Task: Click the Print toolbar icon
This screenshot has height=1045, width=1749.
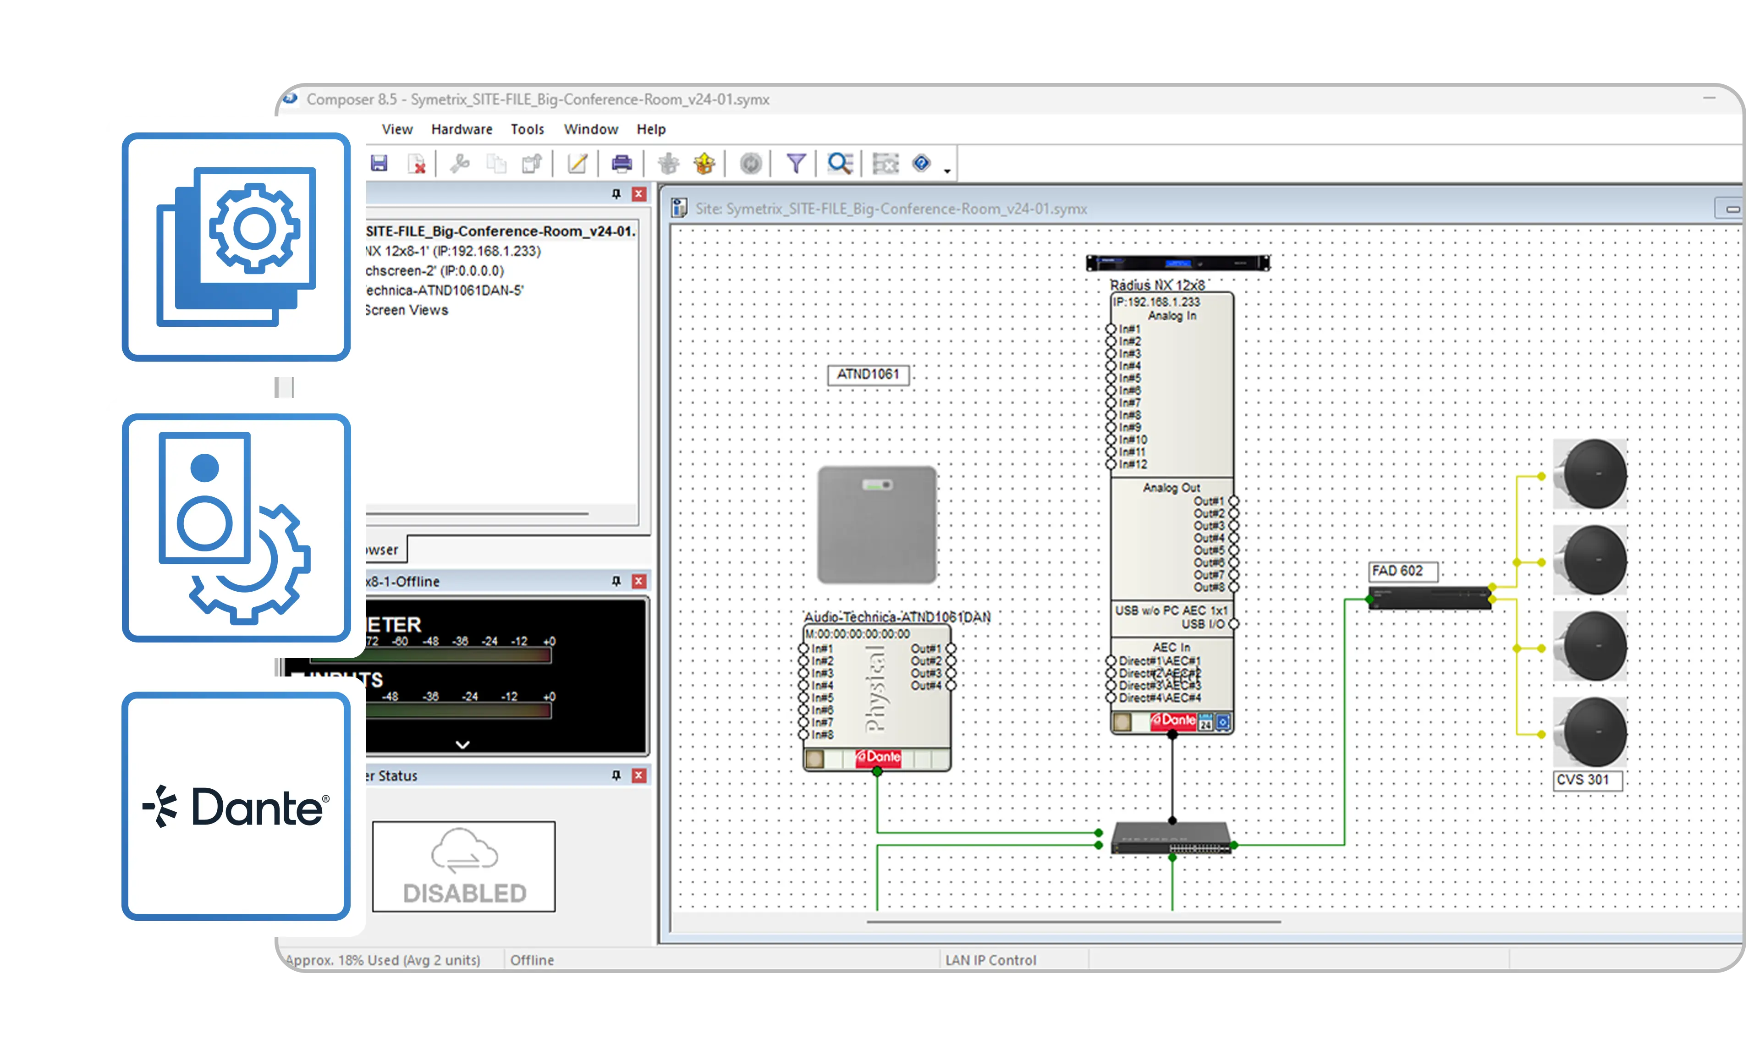Action: coord(621,164)
